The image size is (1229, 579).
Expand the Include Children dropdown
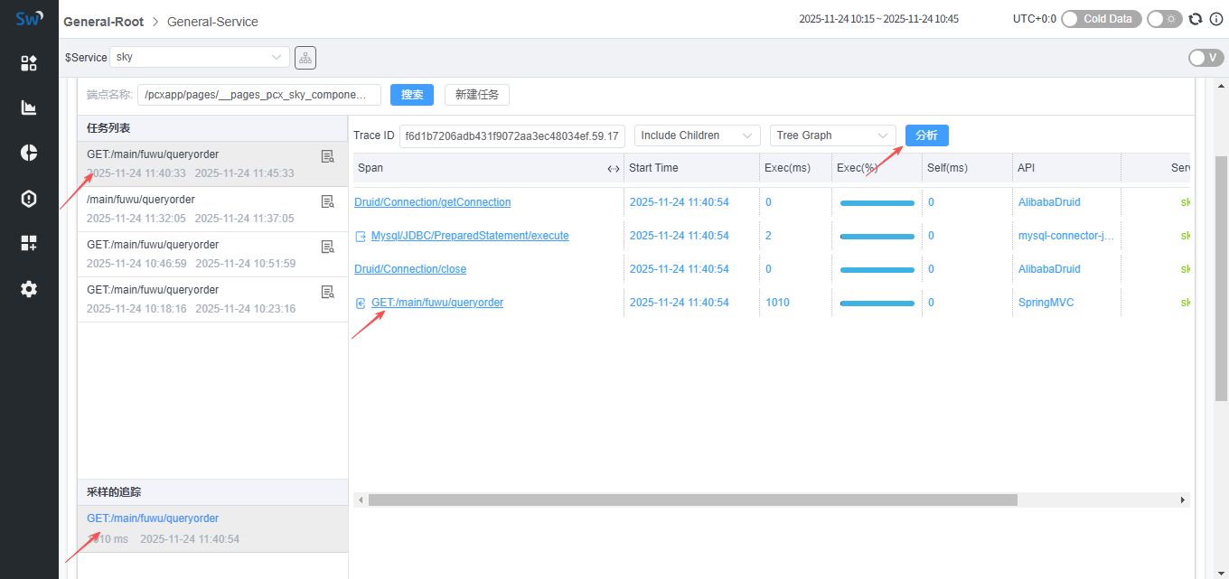pos(697,135)
